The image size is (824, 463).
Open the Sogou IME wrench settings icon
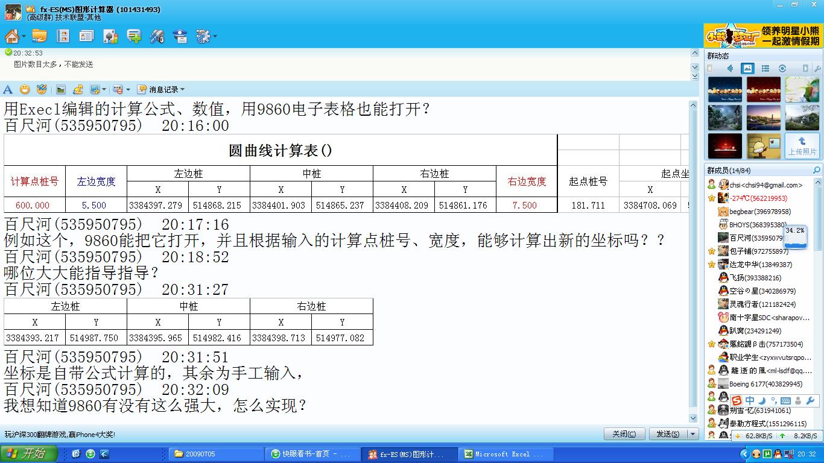(x=810, y=401)
